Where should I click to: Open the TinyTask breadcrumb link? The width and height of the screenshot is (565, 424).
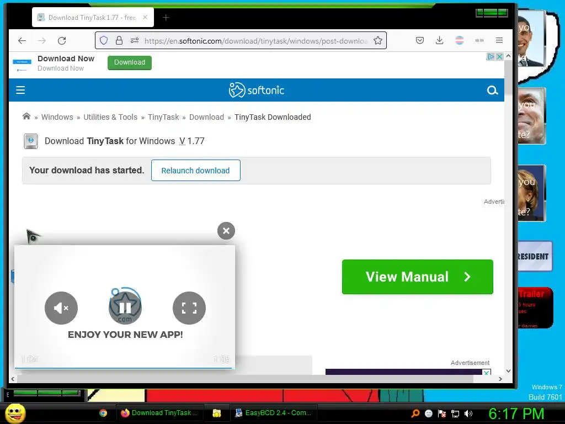(x=163, y=117)
